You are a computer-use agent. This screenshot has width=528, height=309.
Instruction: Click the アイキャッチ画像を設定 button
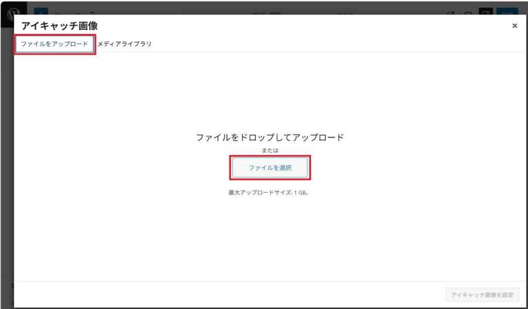pos(482,295)
